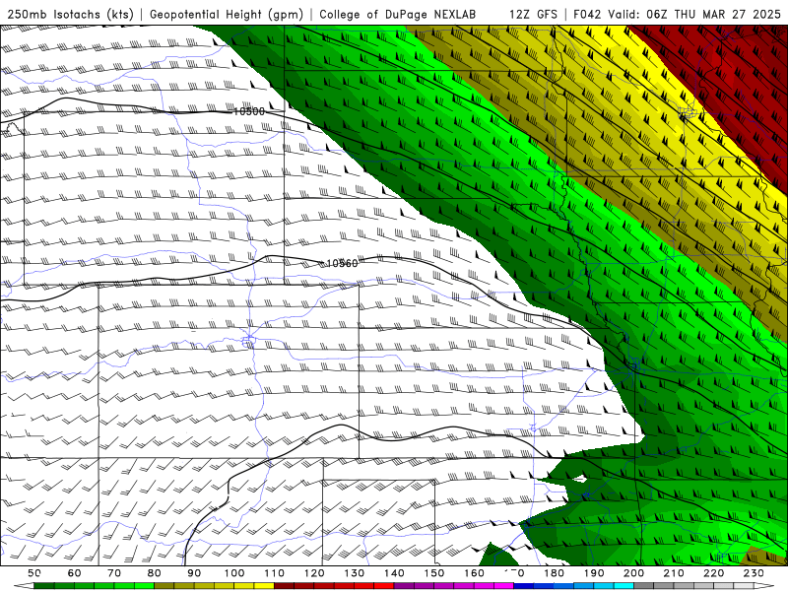788x591 pixels.
Task: Click the 210 kt value on color scale
Action: 674,573
